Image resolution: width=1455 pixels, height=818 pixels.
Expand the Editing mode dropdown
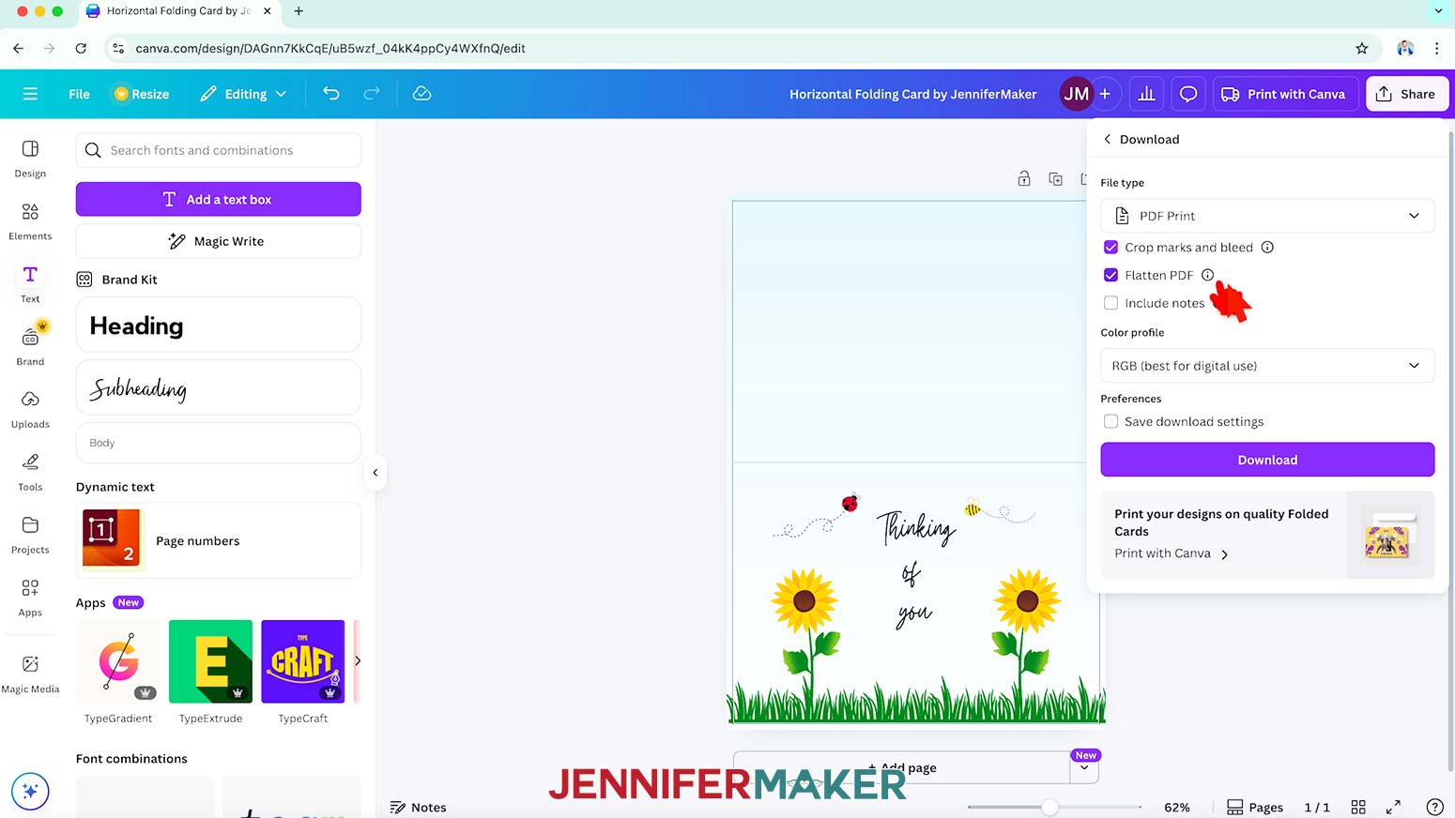[244, 94]
